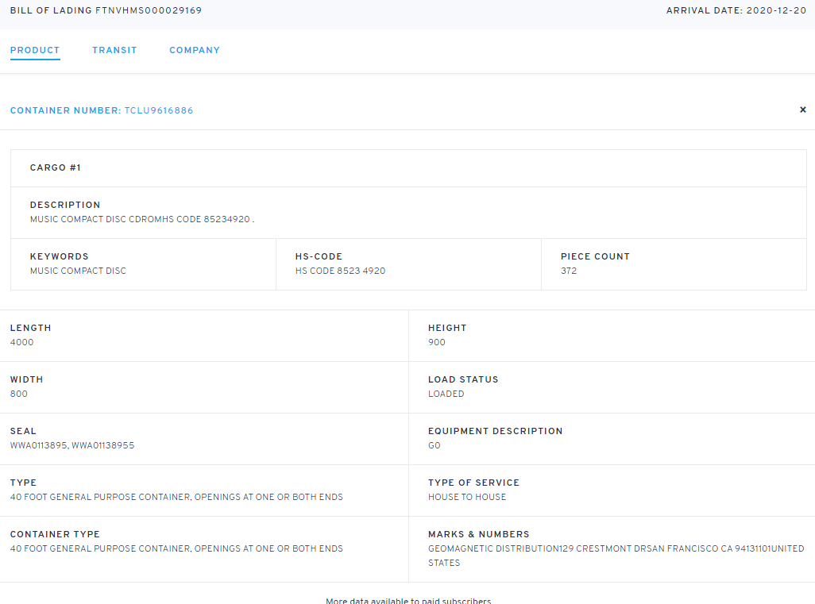This screenshot has width=815, height=604.
Task: Switch to the Transit tab
Action: tap(114, 50)
